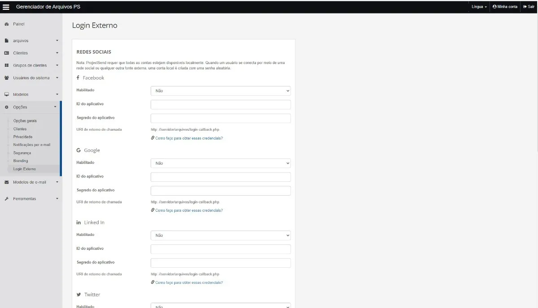Screen dimensions: 538x308
Task: Open Google Habilitado dropdown
Action: (221, 163)
